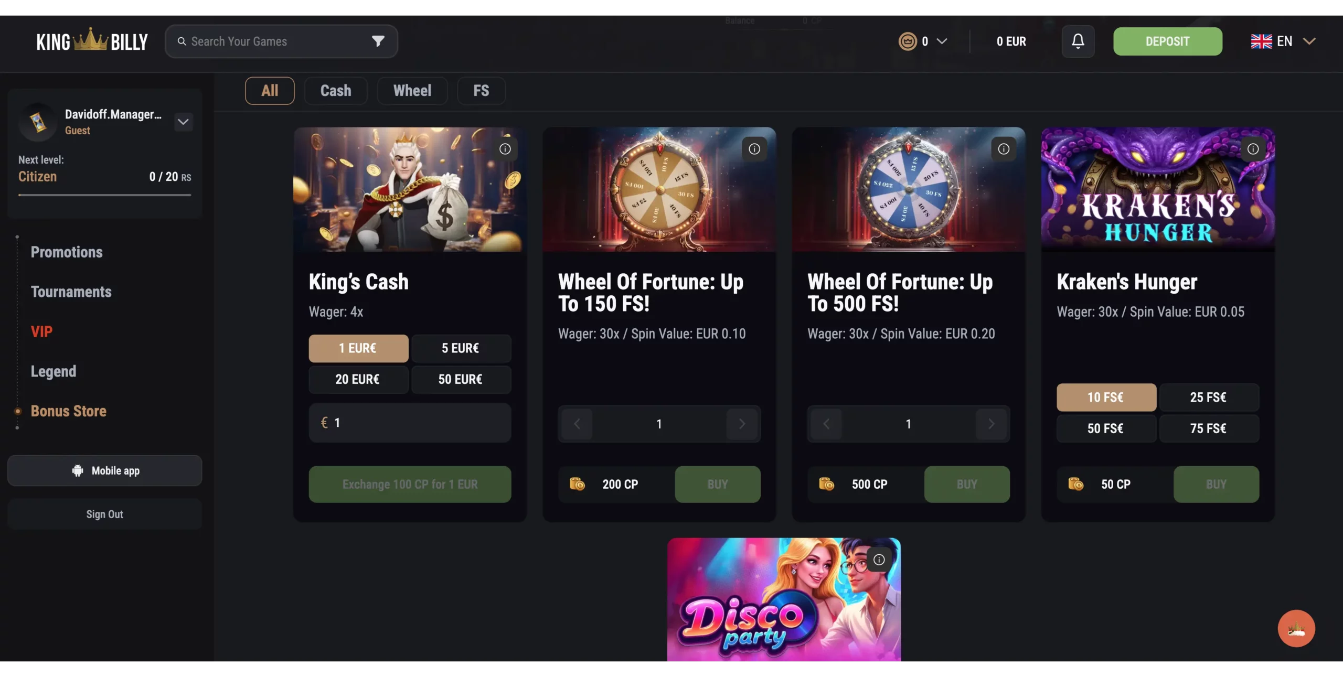Click the live chat support bubble
This screenshot has width=1343, height=677.
[1296, 628]
